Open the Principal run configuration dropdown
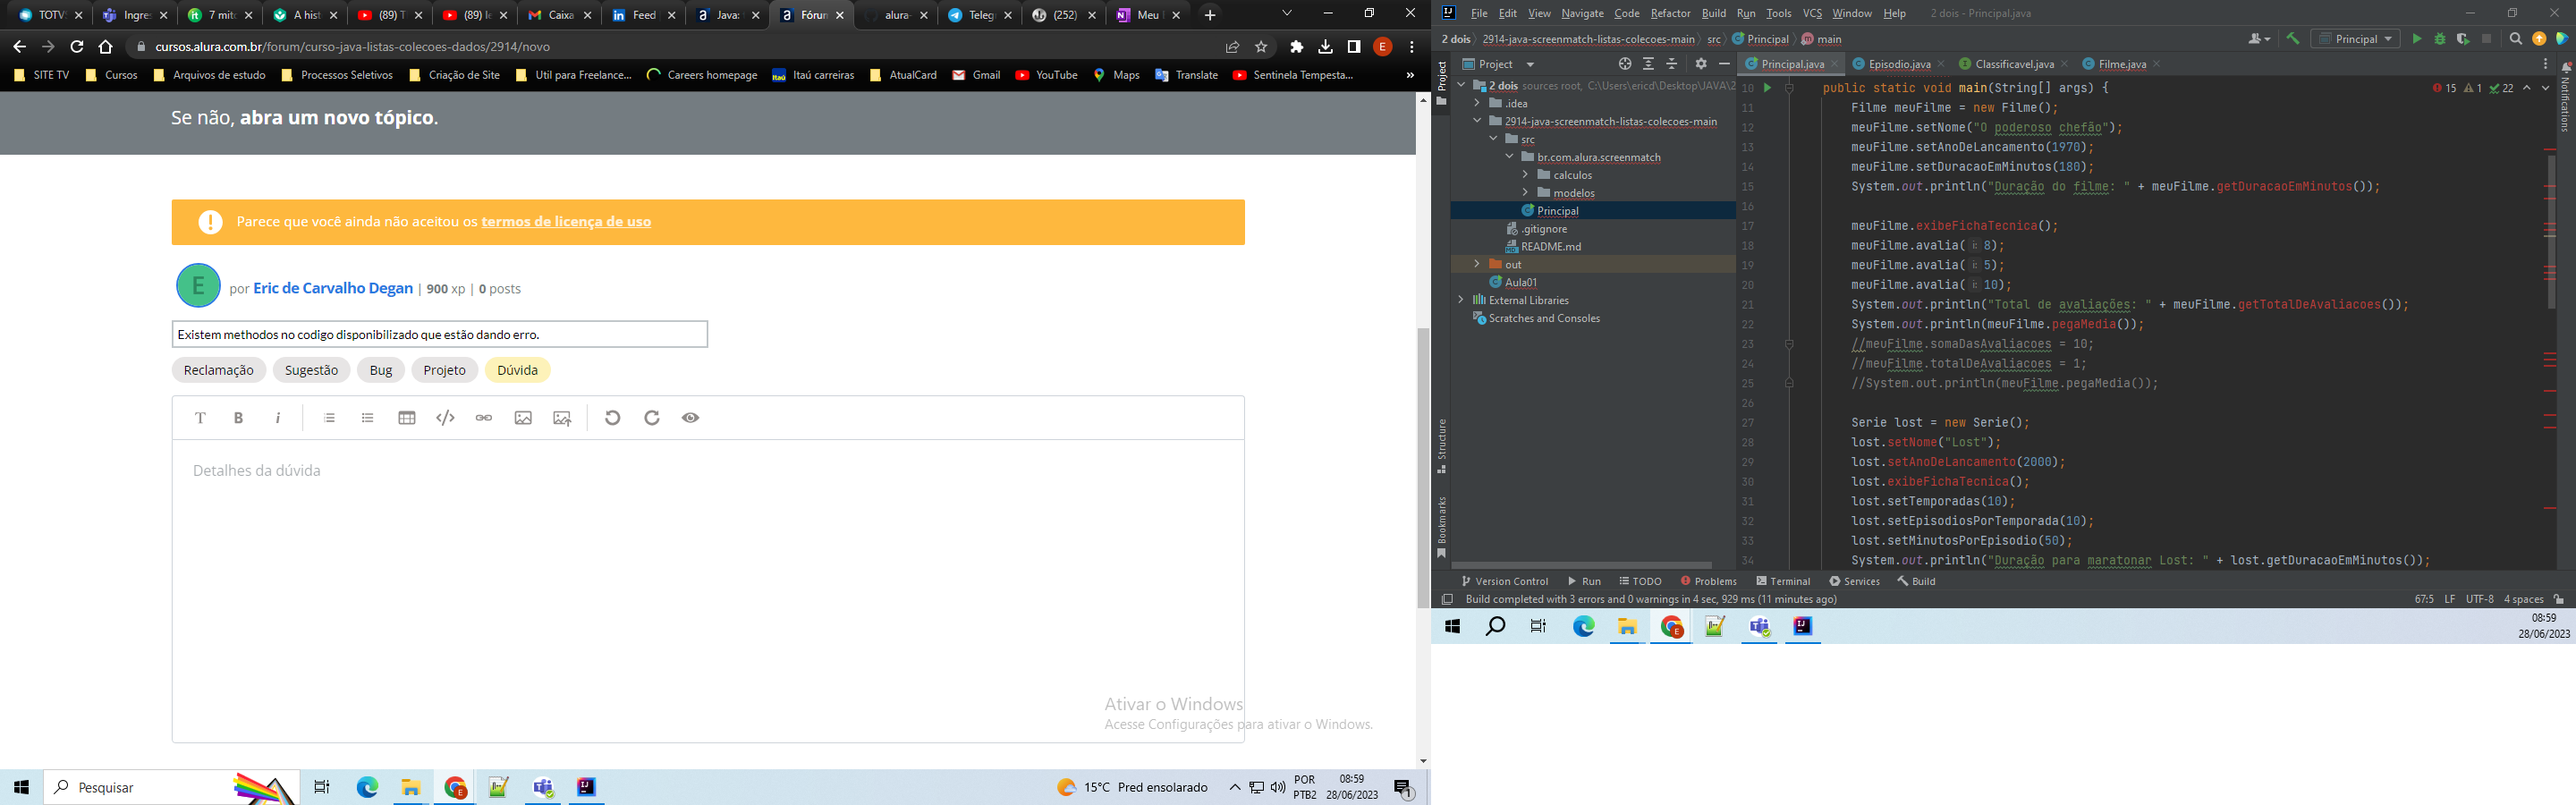This screenshot has width=2576, height=805. (2356, 39)
